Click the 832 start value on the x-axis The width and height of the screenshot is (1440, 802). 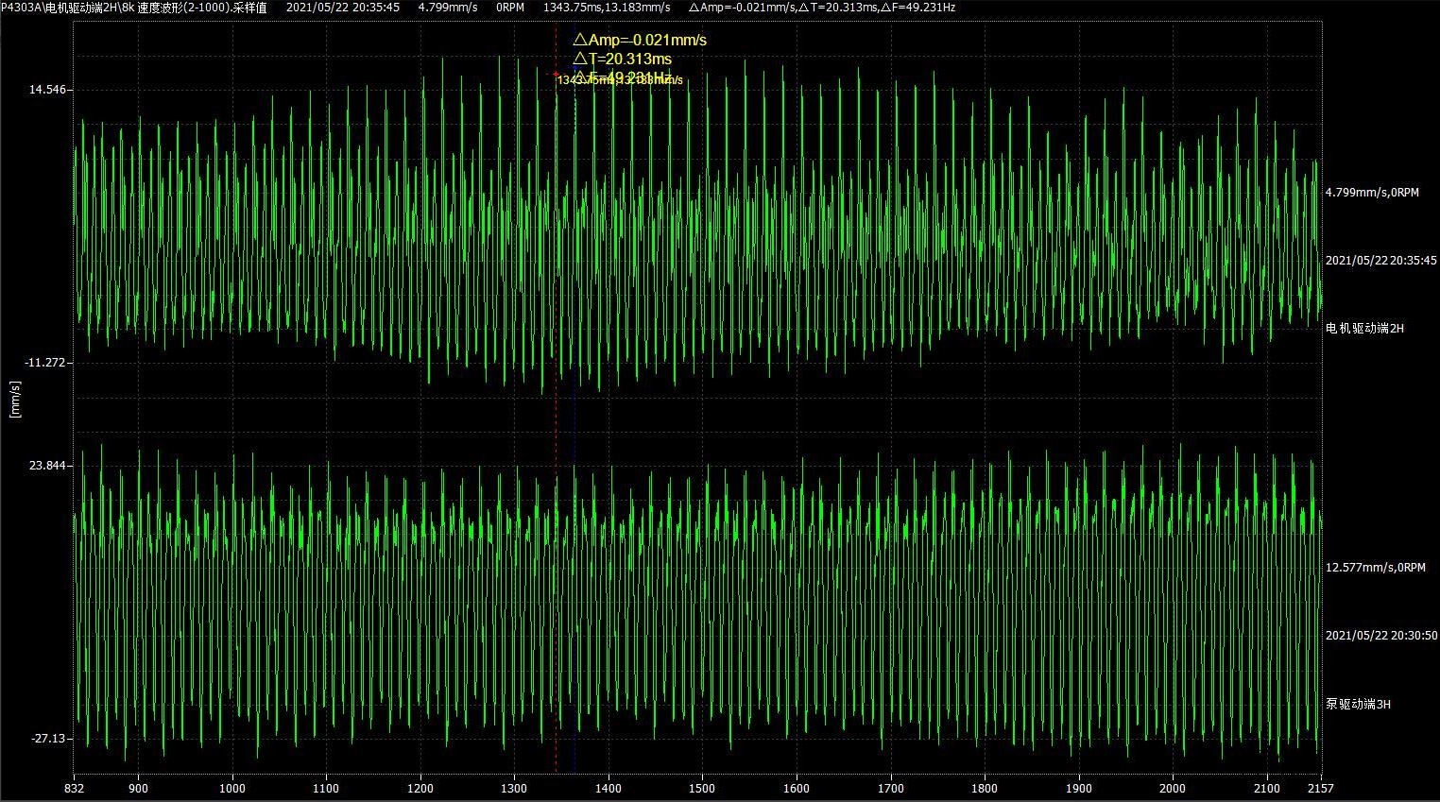(75, 789)
